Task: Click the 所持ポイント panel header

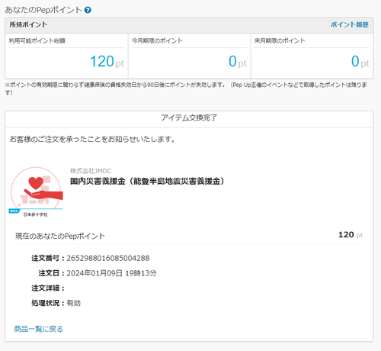Action: click(189, 25)
